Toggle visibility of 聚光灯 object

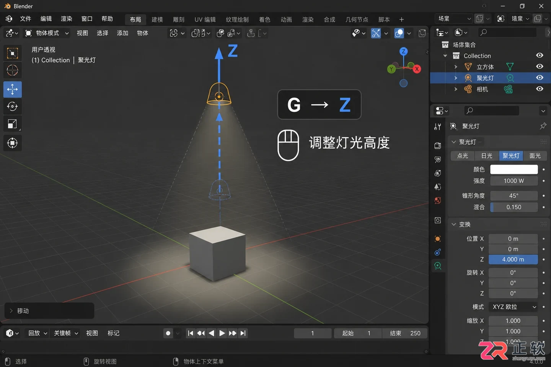pyautogui.click(x=540, y=78)
